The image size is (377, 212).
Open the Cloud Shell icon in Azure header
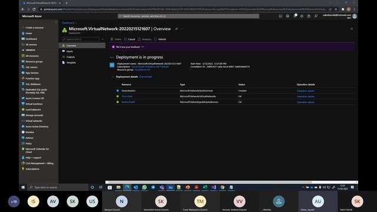pos(280,16)
